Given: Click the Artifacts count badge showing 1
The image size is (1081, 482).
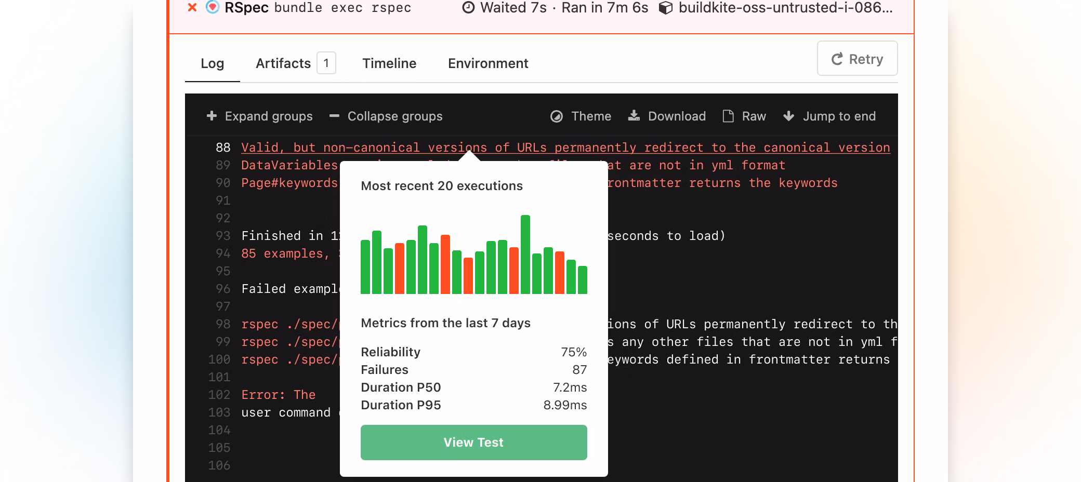Looking at the screenshot, I should pyautogui.click(x=326, y=63).
